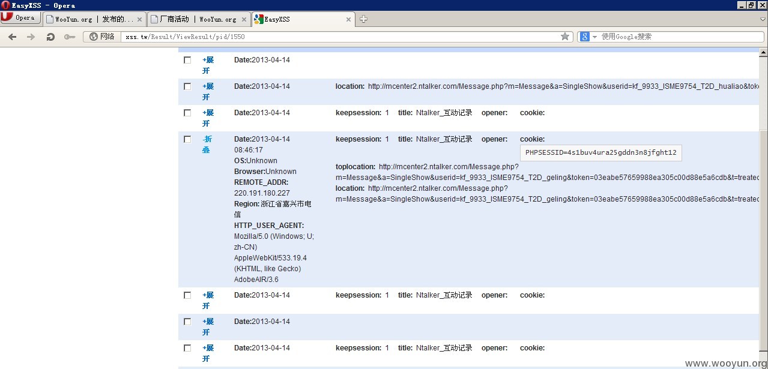768x369 pixels.
Task: Open search engine dropdown arrow
Action: pyautogui.click(x=595, y=37)
